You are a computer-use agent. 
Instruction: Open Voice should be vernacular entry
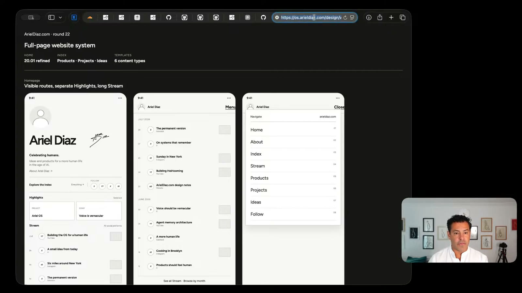tap(173, 208)
